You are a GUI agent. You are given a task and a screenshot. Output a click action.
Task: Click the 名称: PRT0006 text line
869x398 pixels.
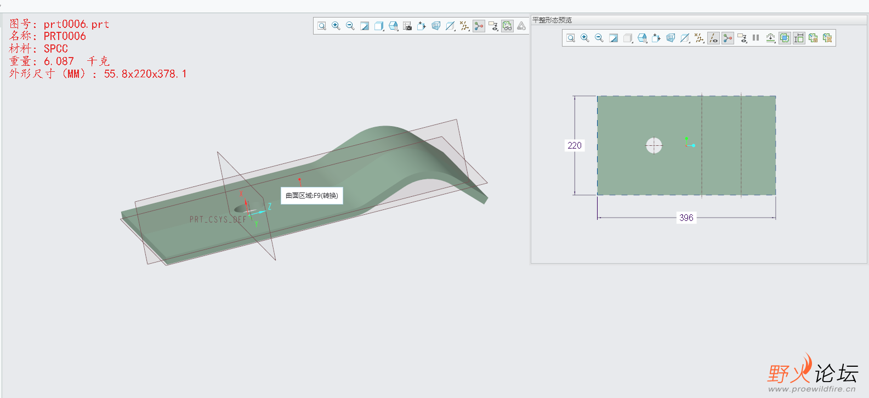(x=48, y=36)
